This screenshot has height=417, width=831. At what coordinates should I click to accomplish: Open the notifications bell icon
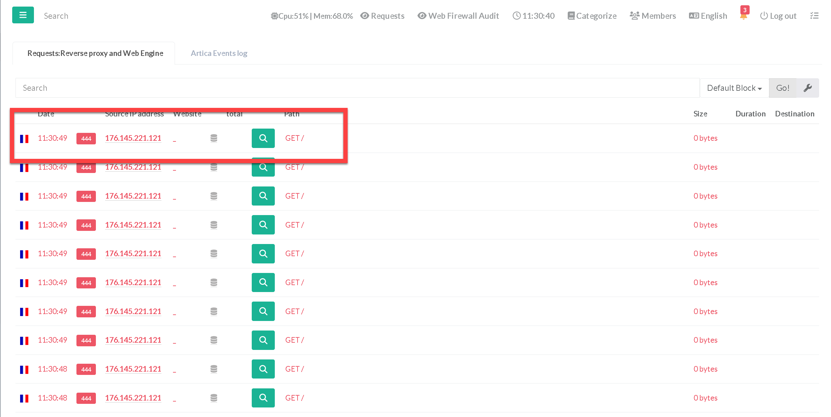[743, 16]
